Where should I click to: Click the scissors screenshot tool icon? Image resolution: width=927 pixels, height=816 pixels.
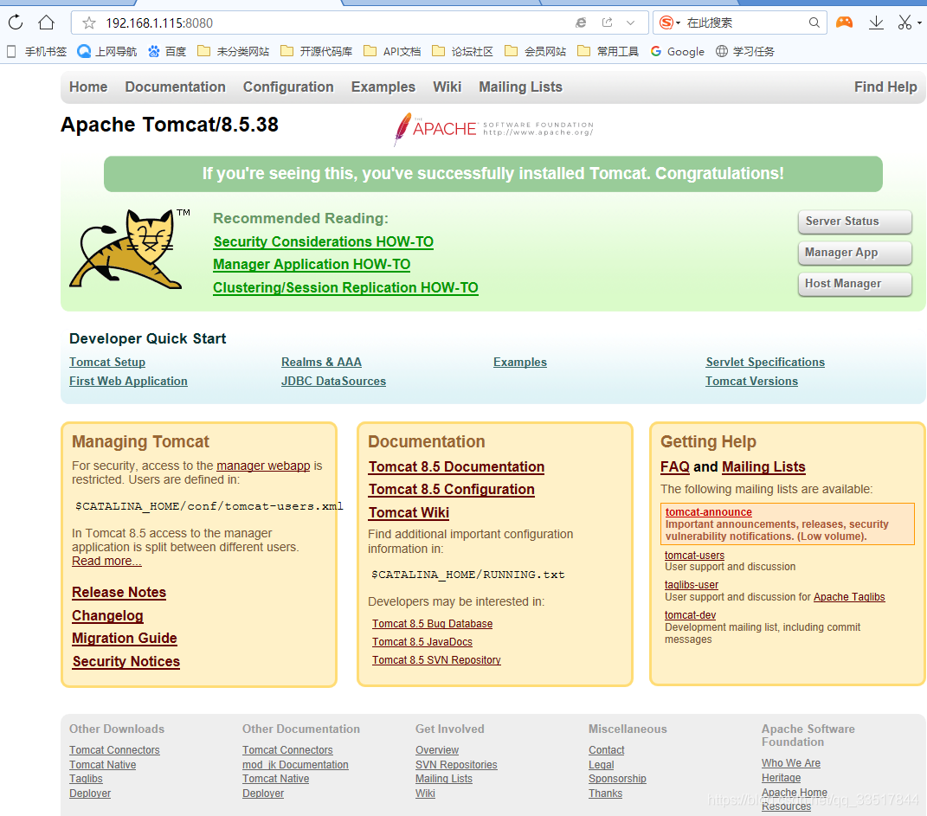coord(904,22)
